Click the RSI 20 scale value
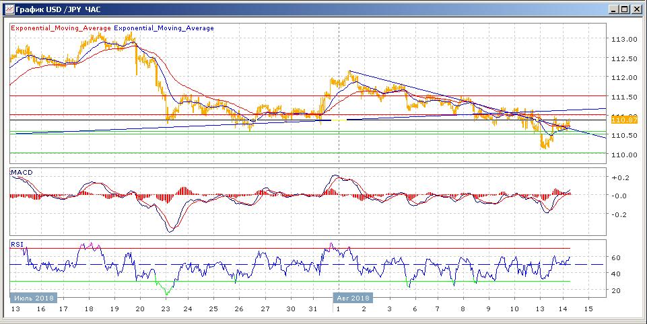Image resolution: width=647 pixels, height=324 pixels. tap(615, 290)
